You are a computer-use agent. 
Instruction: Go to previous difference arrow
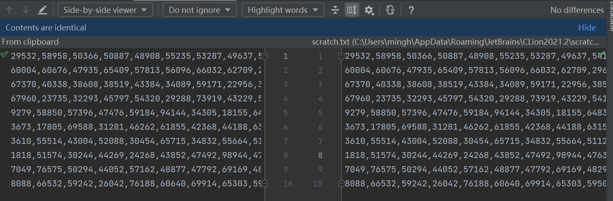coord(9,10)
